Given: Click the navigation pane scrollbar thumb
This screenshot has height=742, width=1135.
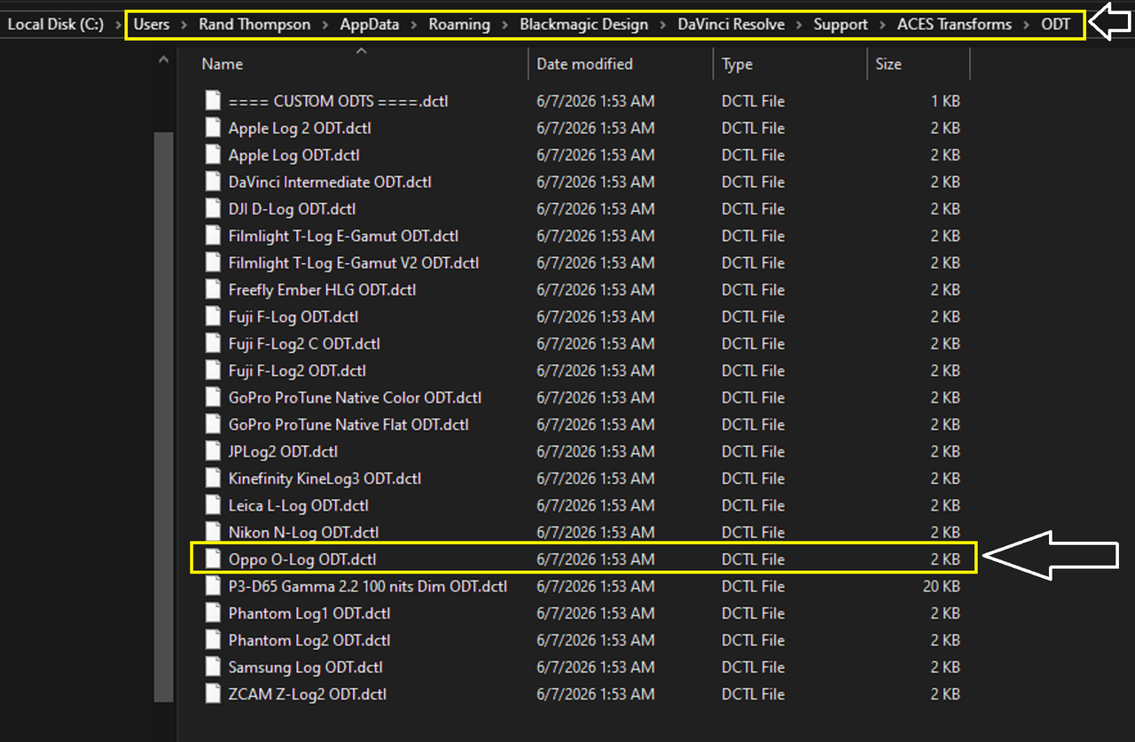Looking at the screenshot, I should [x=162, y=417].
